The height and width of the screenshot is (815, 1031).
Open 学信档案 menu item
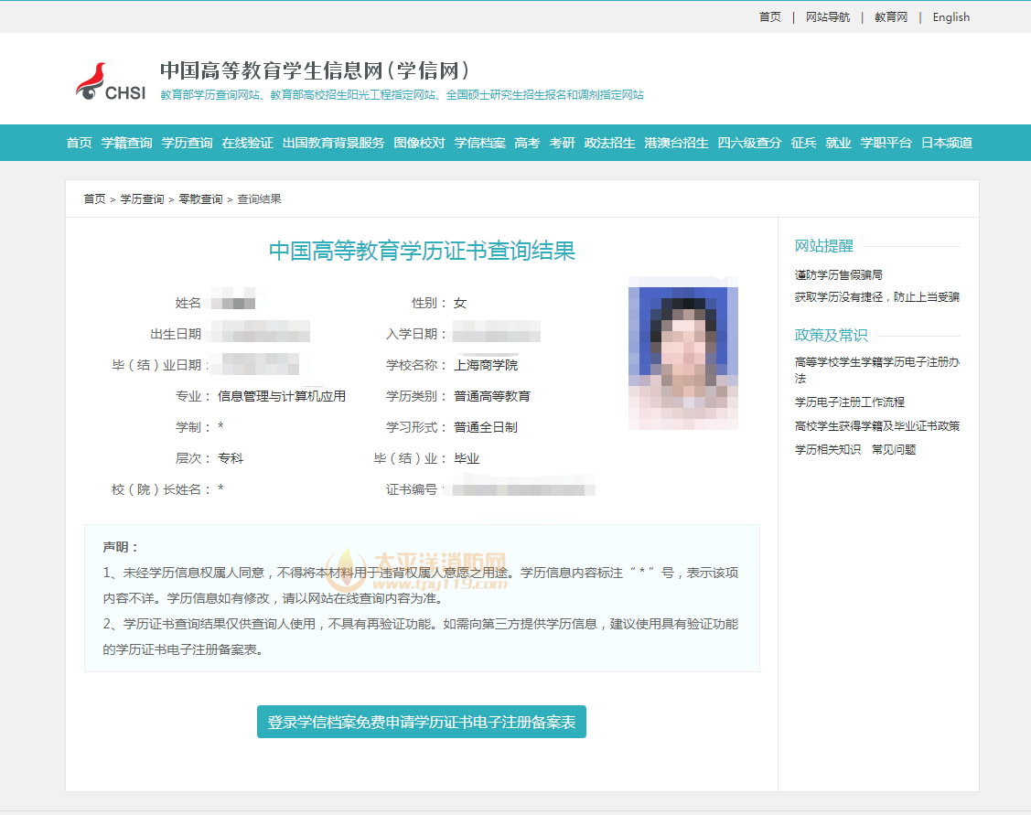coord(480,143)
